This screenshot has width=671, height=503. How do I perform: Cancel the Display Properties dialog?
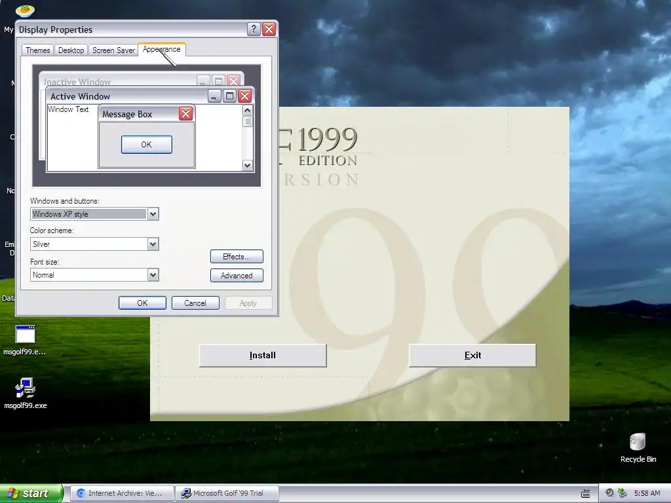coord(195,303)
